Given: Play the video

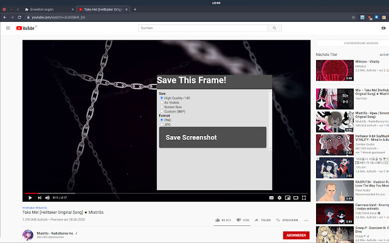Looking at the screenshot, I should coord(30,197).
